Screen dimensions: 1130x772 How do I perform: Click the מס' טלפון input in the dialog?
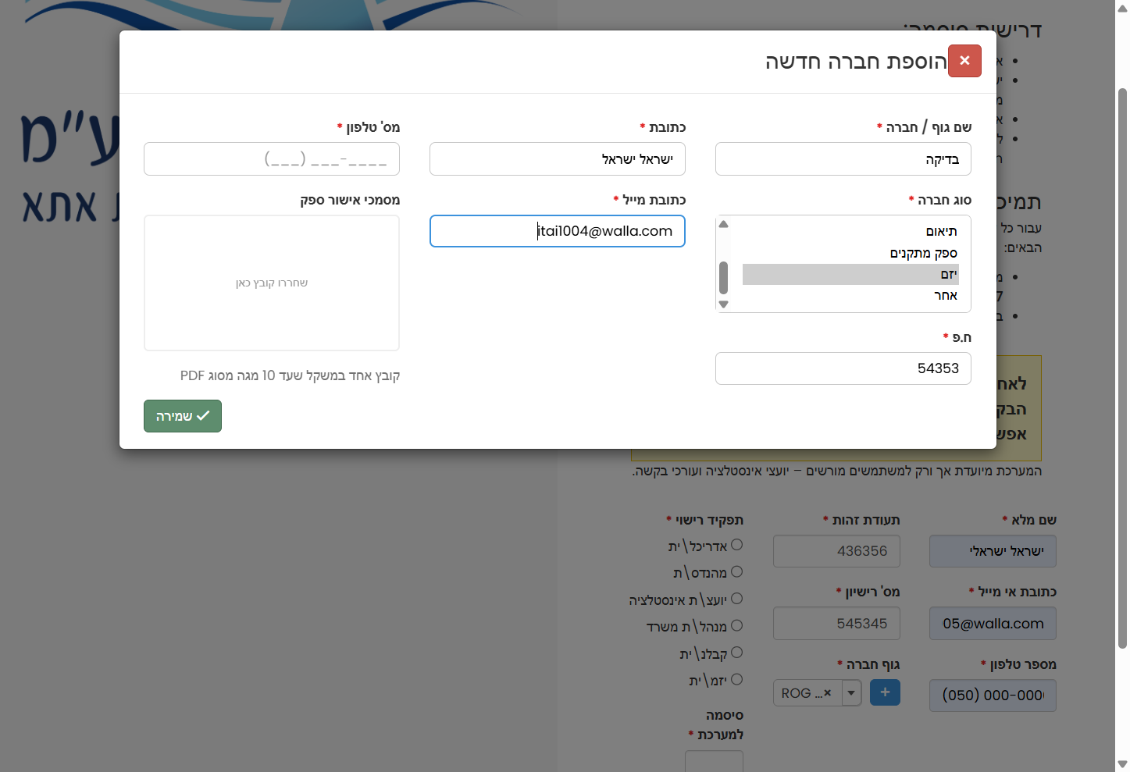(x=272, y=159)
